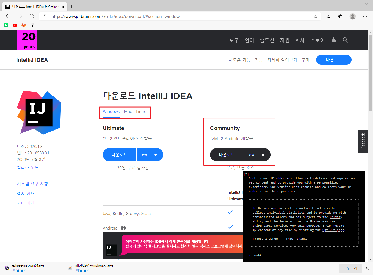Viewport: 373px width, 275px height.
Task: Open the Opt-Out page link
Action: 333,230
